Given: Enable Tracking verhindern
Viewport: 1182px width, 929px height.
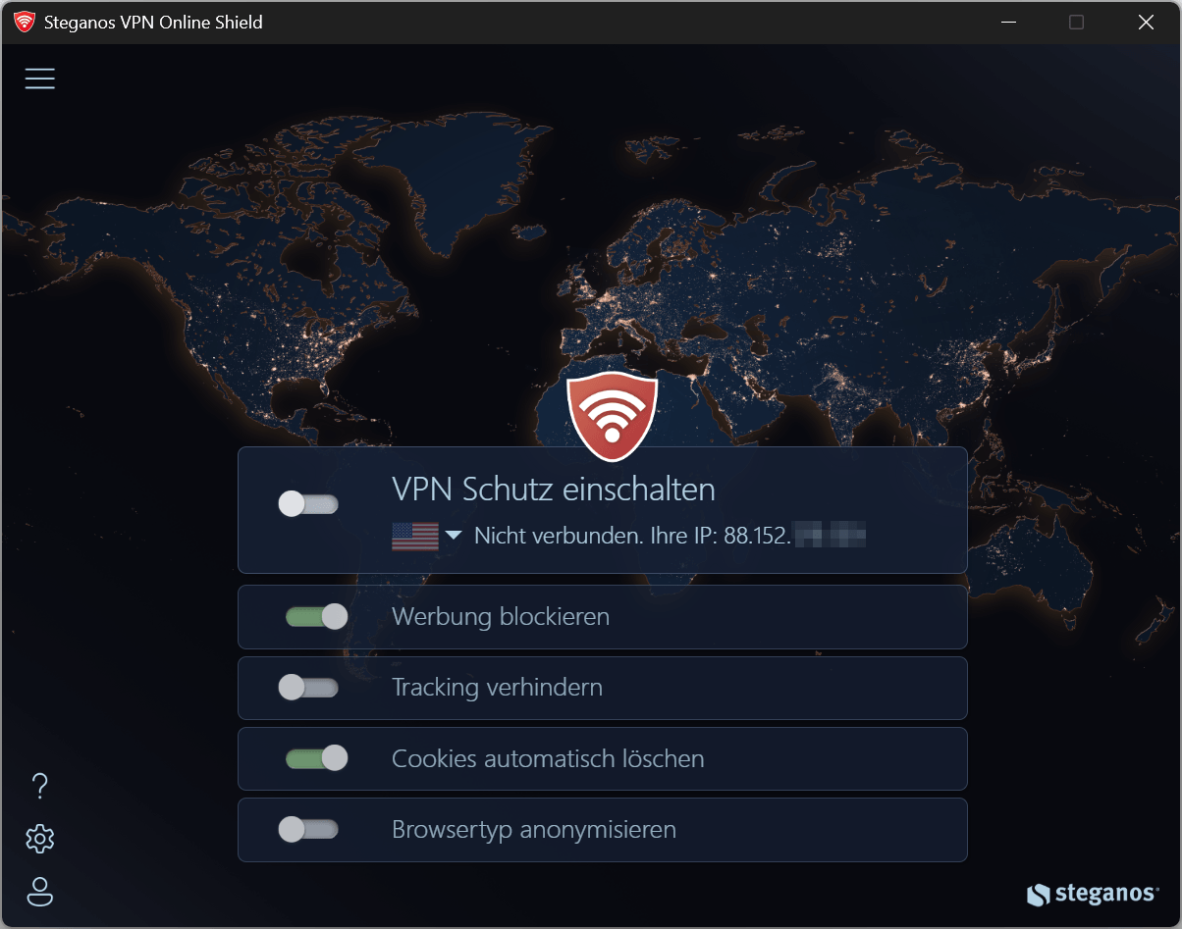Looking at the screenshot, I should click(x=307, y=687).
